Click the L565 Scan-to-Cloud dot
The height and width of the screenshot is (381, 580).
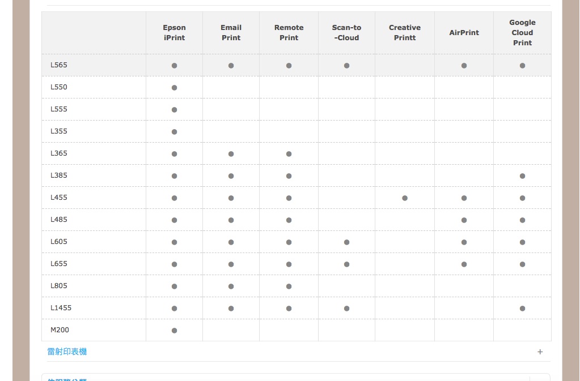pos(346,66)
